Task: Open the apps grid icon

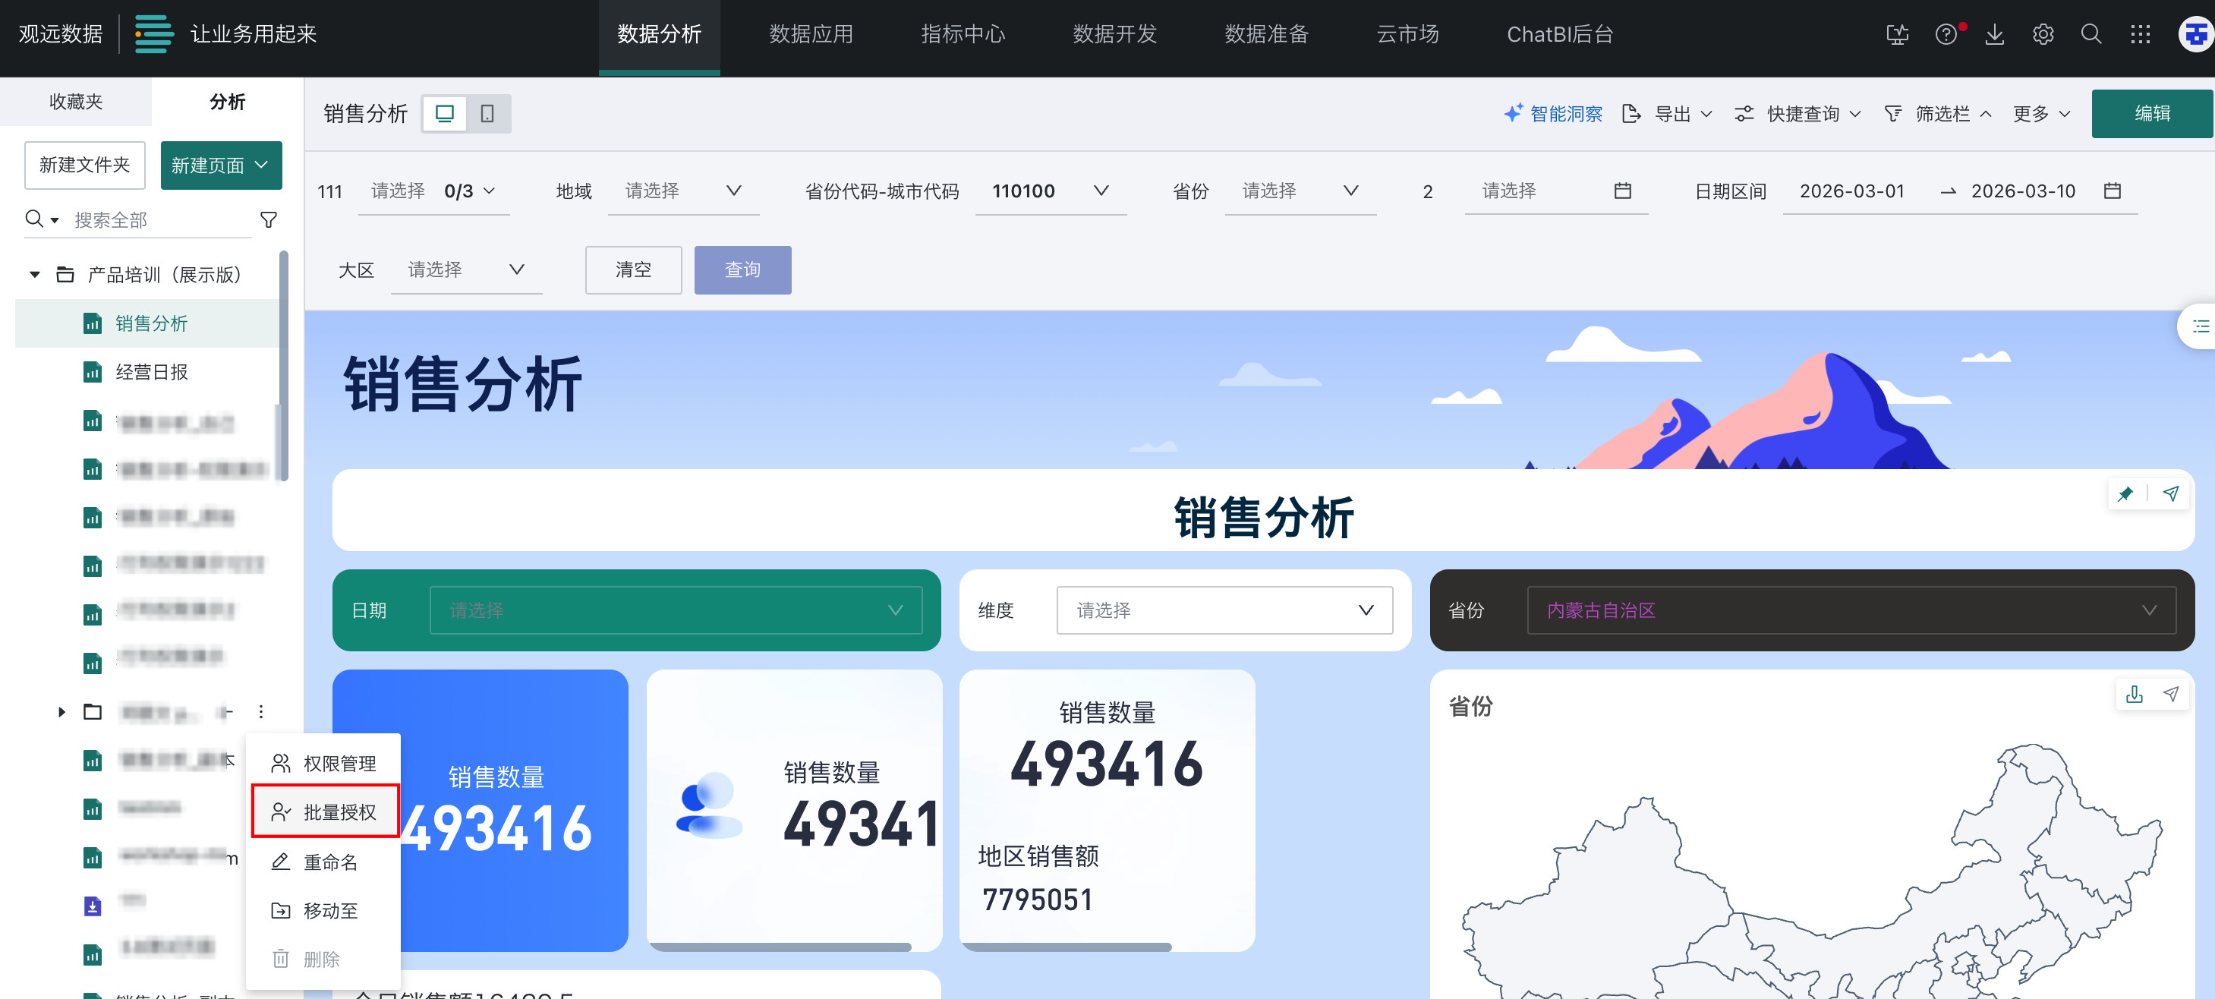Action: tap(2139, 34)
